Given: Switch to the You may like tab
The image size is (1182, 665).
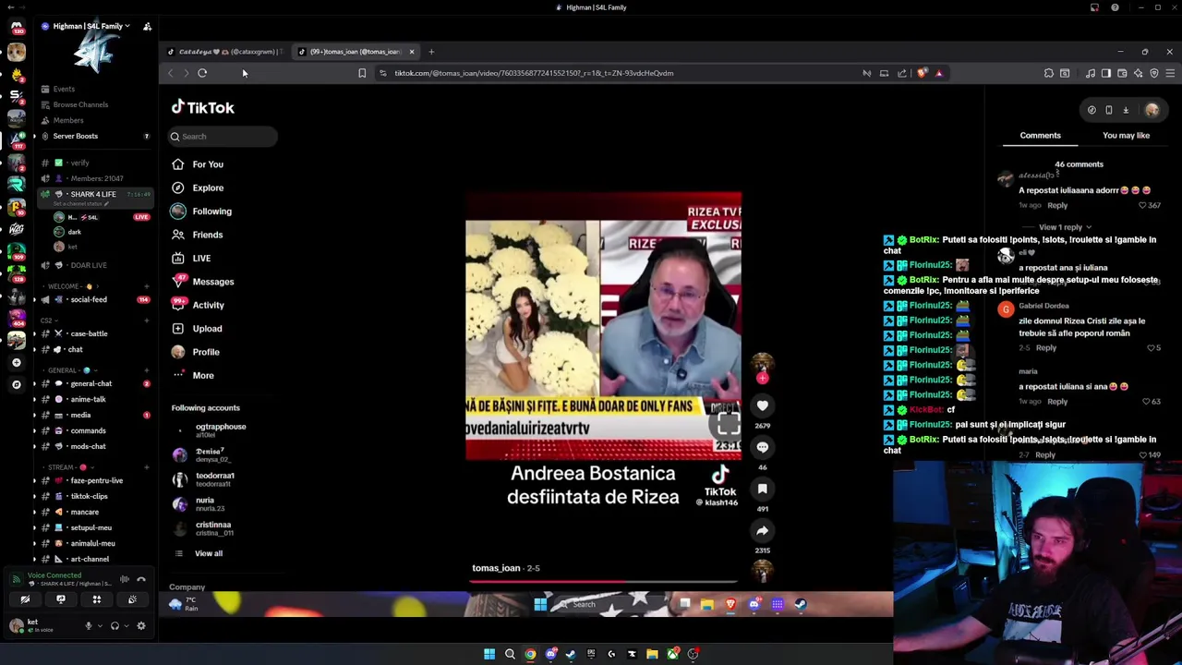Looking at the screenshot, I should pyautogui.click(x=1126, y=136).
